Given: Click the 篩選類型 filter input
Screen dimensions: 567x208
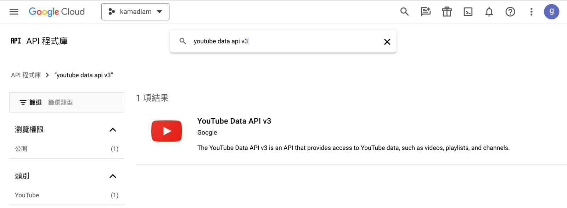Looking at the screenshot, I should [x=85, y=102].
